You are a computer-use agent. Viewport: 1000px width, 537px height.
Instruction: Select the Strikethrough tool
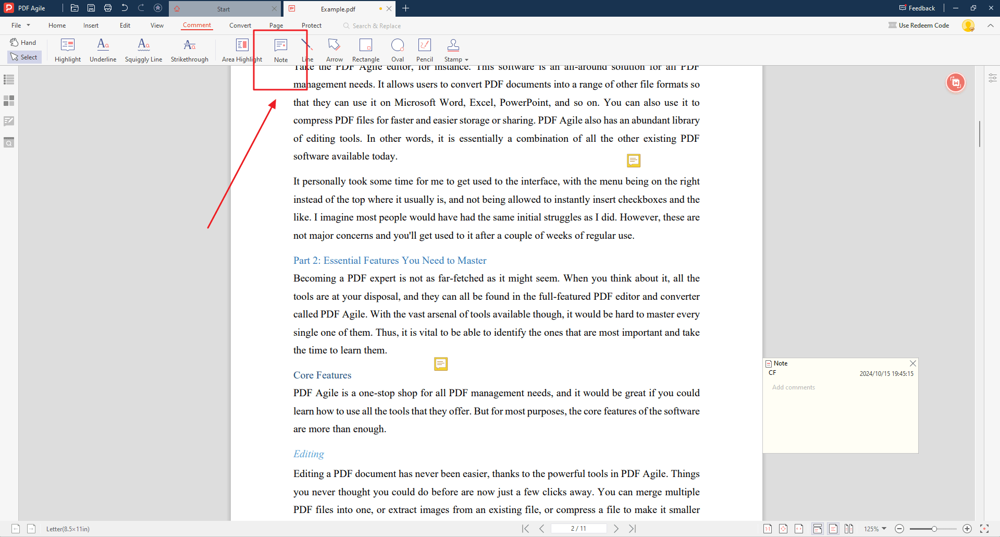[x=190, y=50]
